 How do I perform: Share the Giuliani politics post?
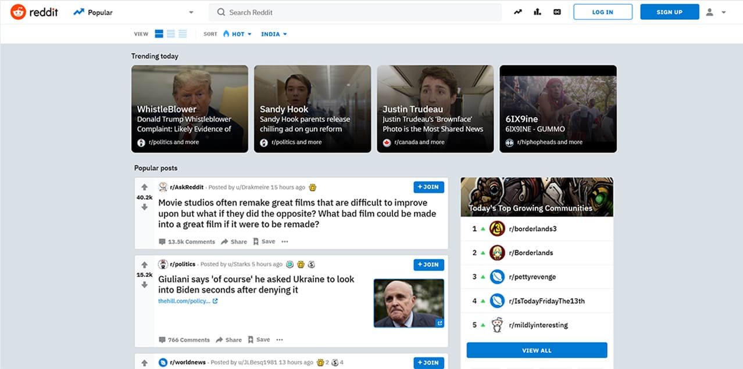[x=229, y=340]
